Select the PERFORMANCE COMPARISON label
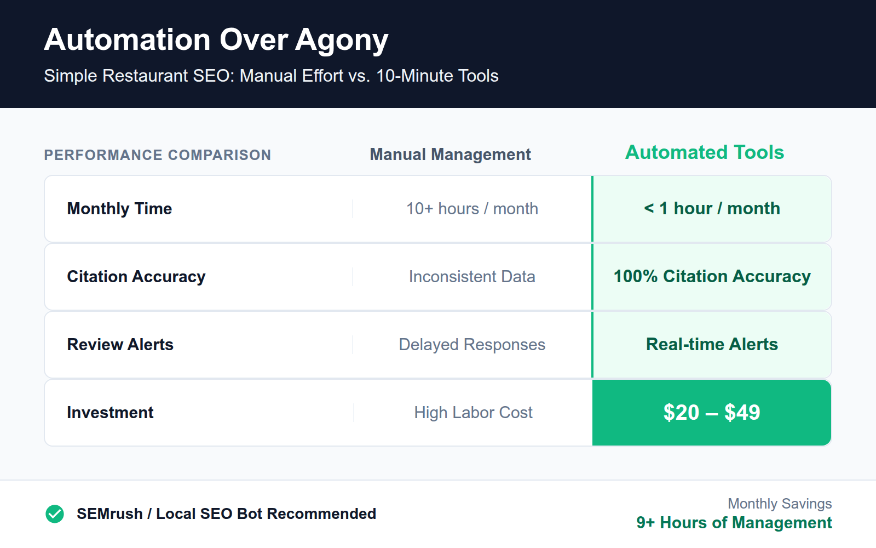Image resolution: width=876 pixels, height=548 pixels. click(158, 155)
